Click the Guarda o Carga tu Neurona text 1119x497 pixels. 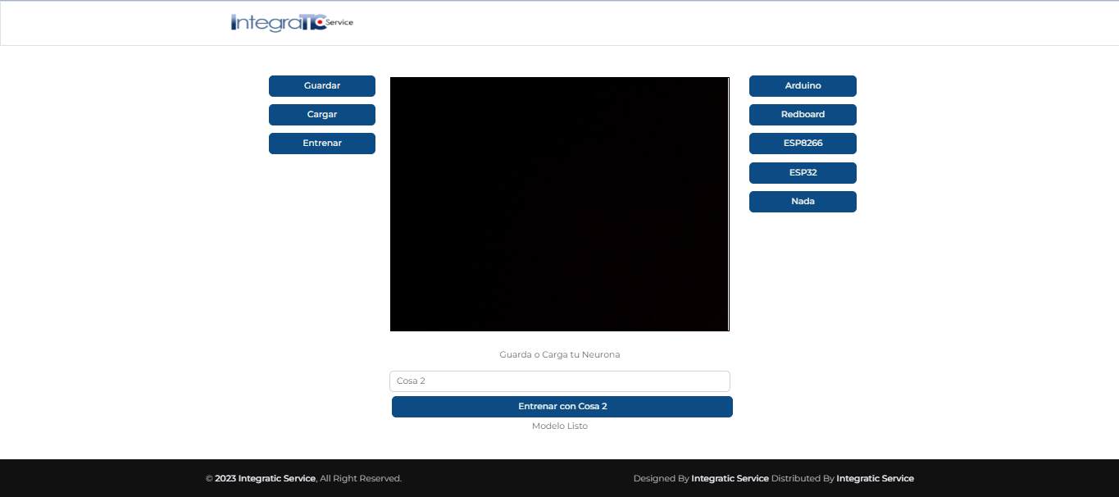[559, 355]
